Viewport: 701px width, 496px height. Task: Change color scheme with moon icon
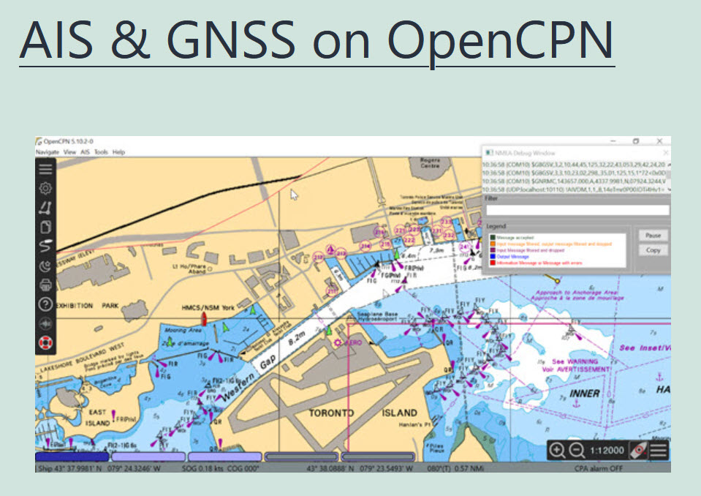(x=45, y=265)
